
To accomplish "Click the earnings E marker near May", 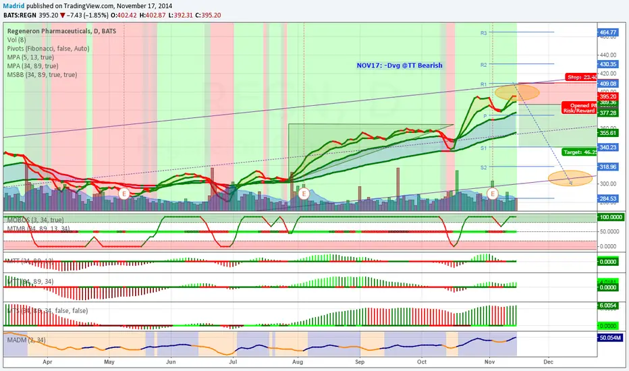I will [x=124, y=194].
